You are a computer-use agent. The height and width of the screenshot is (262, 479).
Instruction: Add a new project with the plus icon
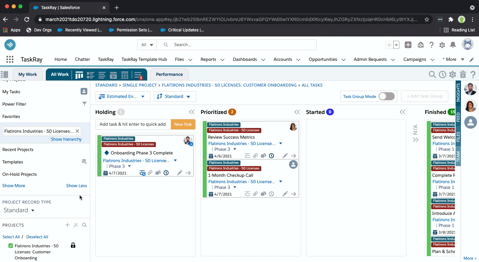[x=68, y=225]
